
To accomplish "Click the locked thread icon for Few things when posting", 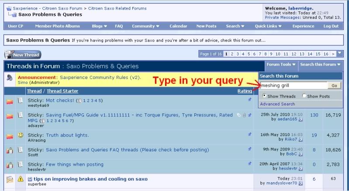I will (10, 165).
